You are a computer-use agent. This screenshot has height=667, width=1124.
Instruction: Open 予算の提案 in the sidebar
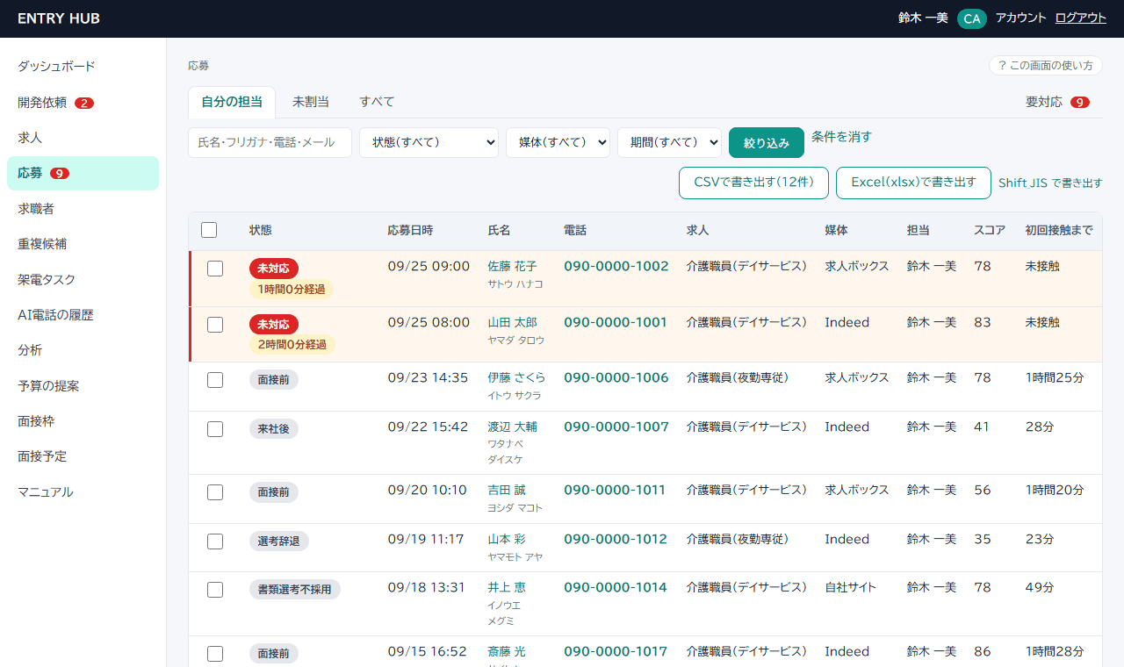click(83, 386)
